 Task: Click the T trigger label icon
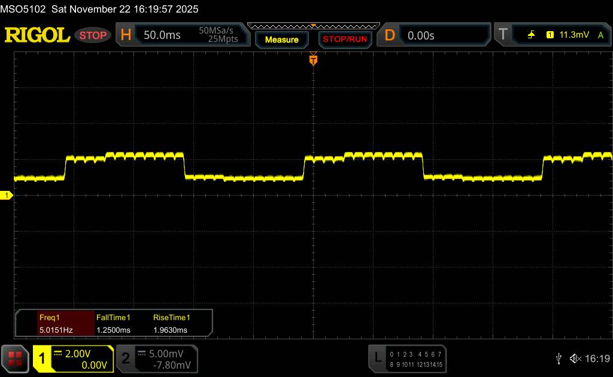point(503,35)
